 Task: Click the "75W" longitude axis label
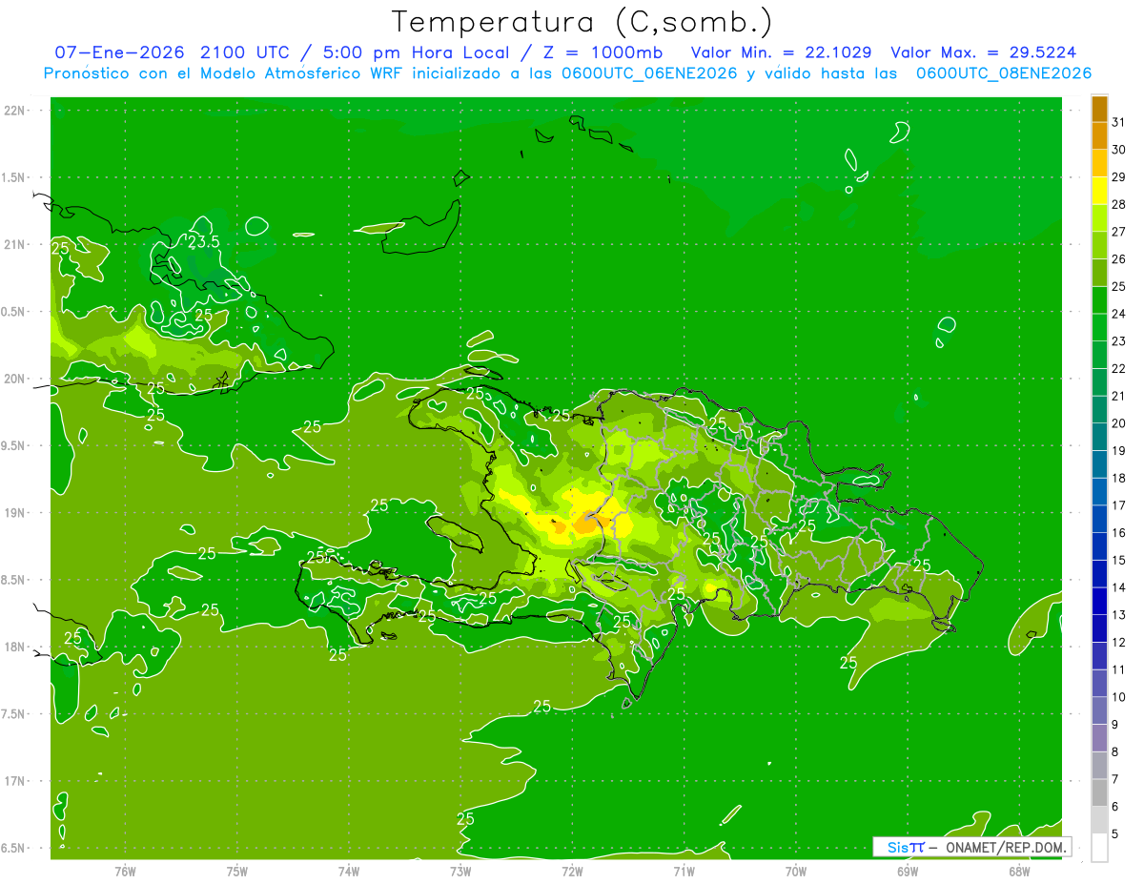coord(237,871)
